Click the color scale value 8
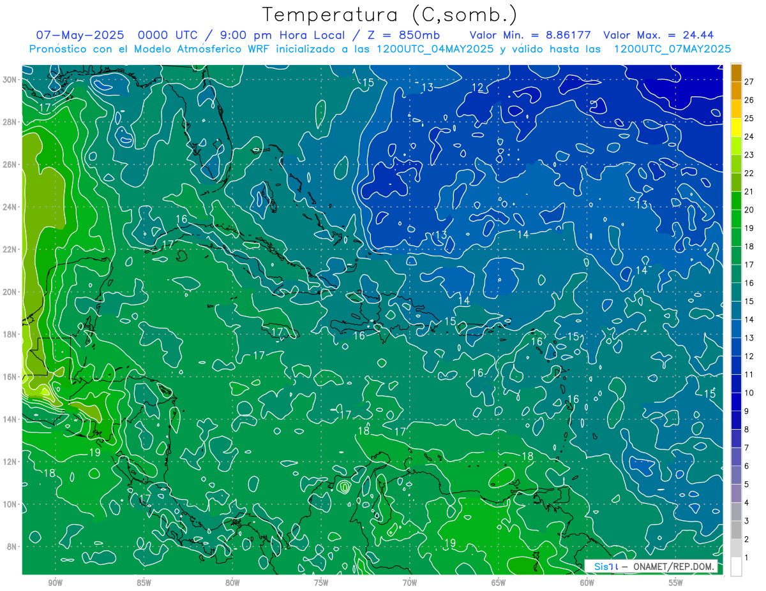Viewport: 766px width, 591px height. point(747,429)
